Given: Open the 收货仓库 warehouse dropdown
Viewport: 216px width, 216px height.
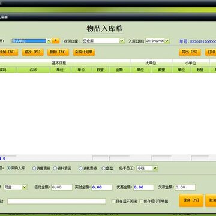Looking at the screenshot, I should coord(122,41).
